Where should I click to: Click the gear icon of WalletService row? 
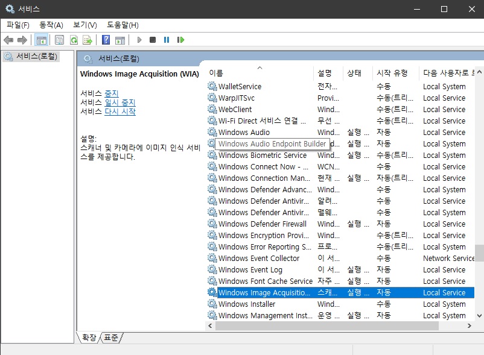(212, 86)
